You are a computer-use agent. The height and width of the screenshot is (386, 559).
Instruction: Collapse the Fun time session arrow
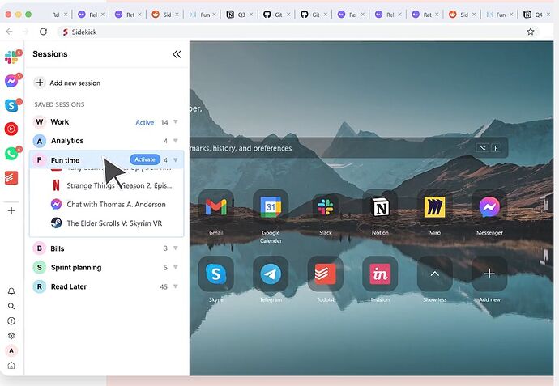pos(176,160)
